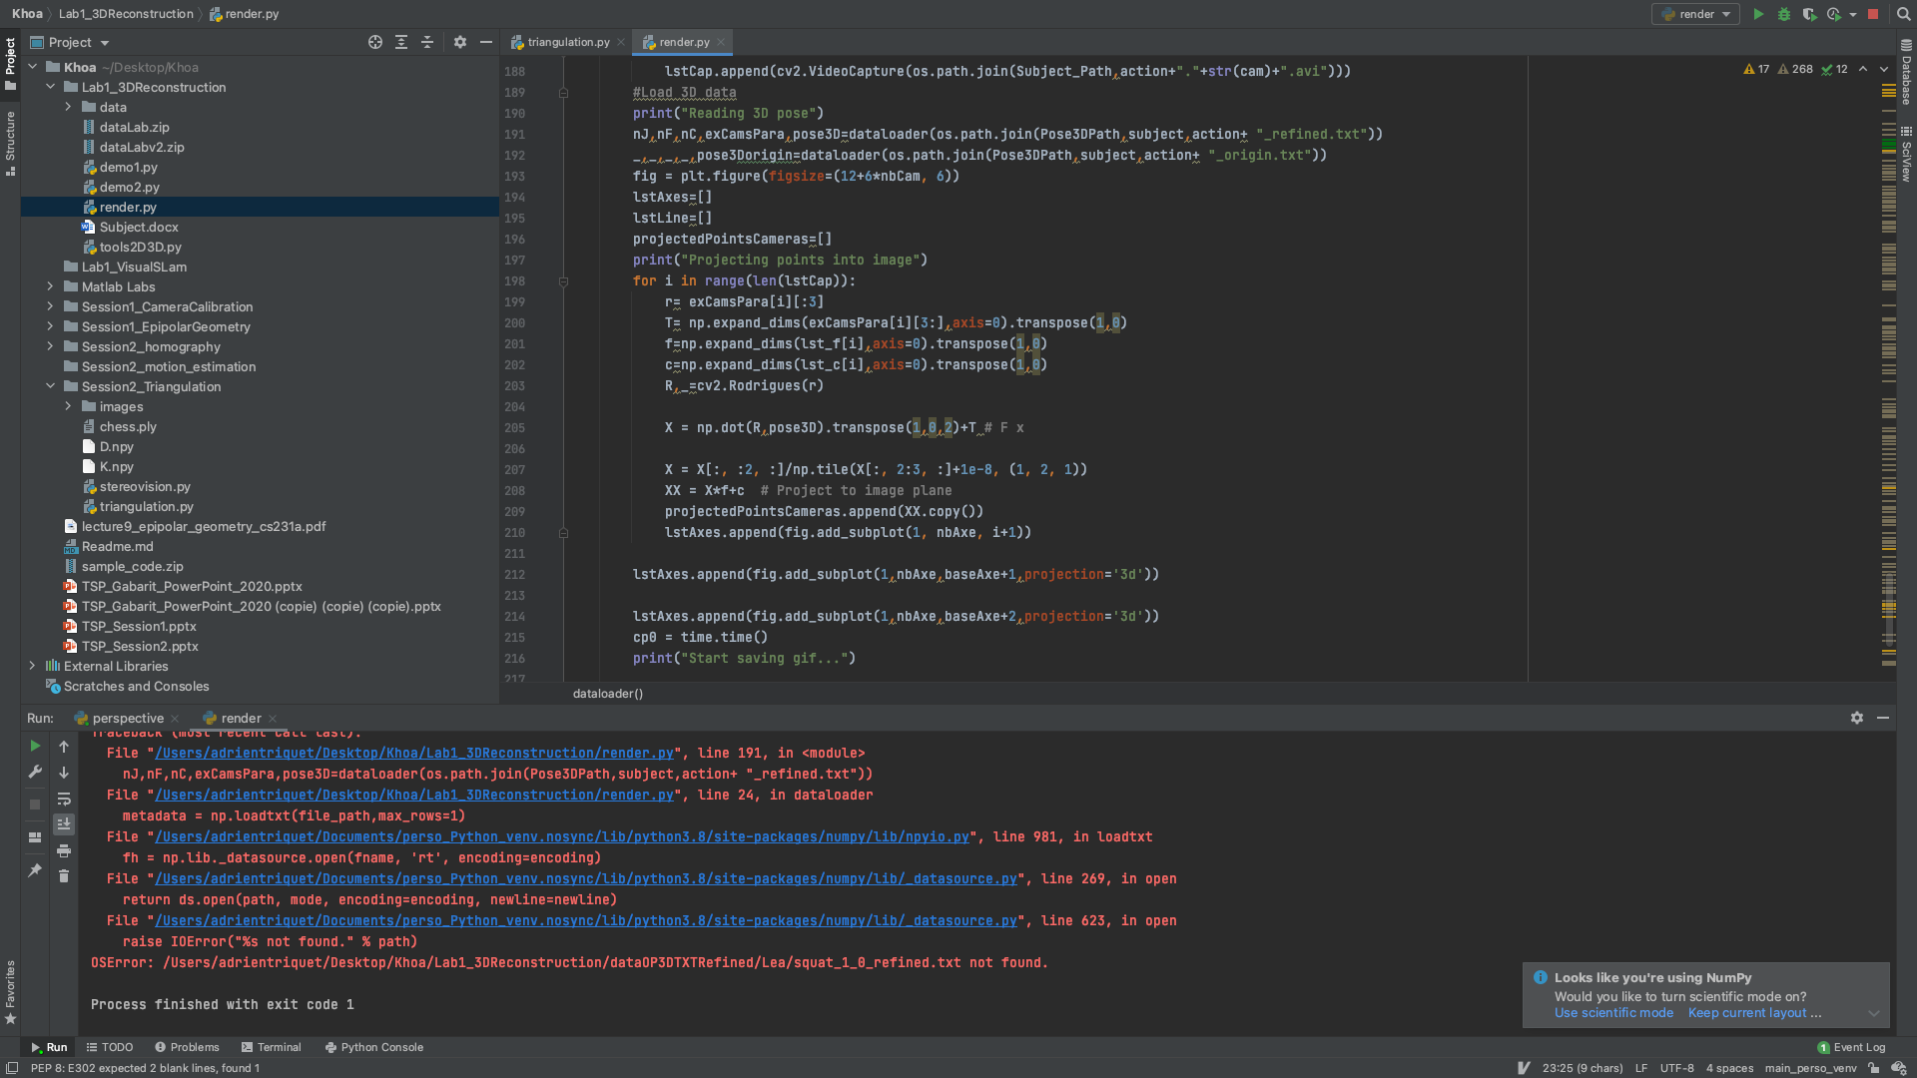Collapse all nodes in the Project panel
Viewport: 1917px width, 1078px height.
coord(427,42)
